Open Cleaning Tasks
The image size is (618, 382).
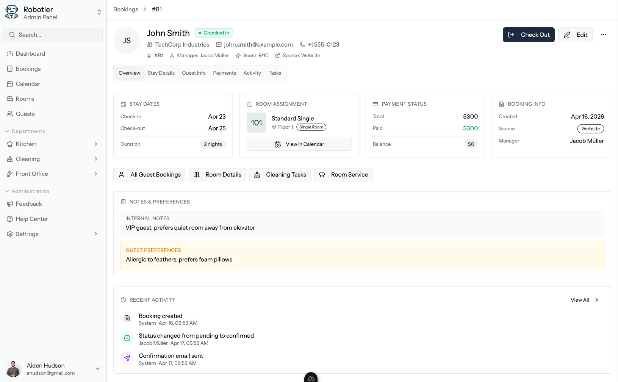(x=280, y=175)
